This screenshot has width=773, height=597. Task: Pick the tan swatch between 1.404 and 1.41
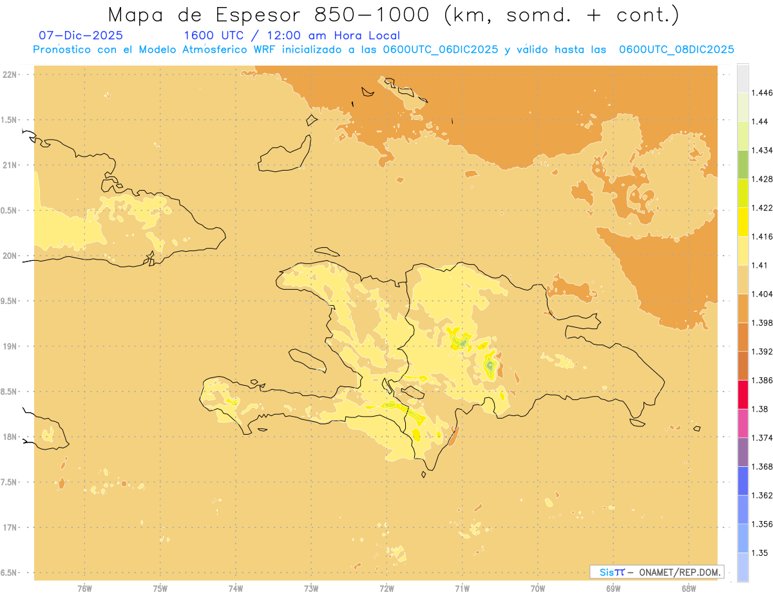point(743,280)
